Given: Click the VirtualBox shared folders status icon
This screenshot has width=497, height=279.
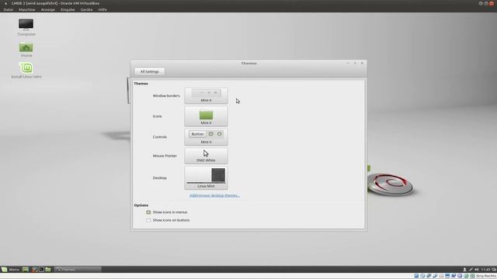Looking at the screenshot, I should coord(441,276).
